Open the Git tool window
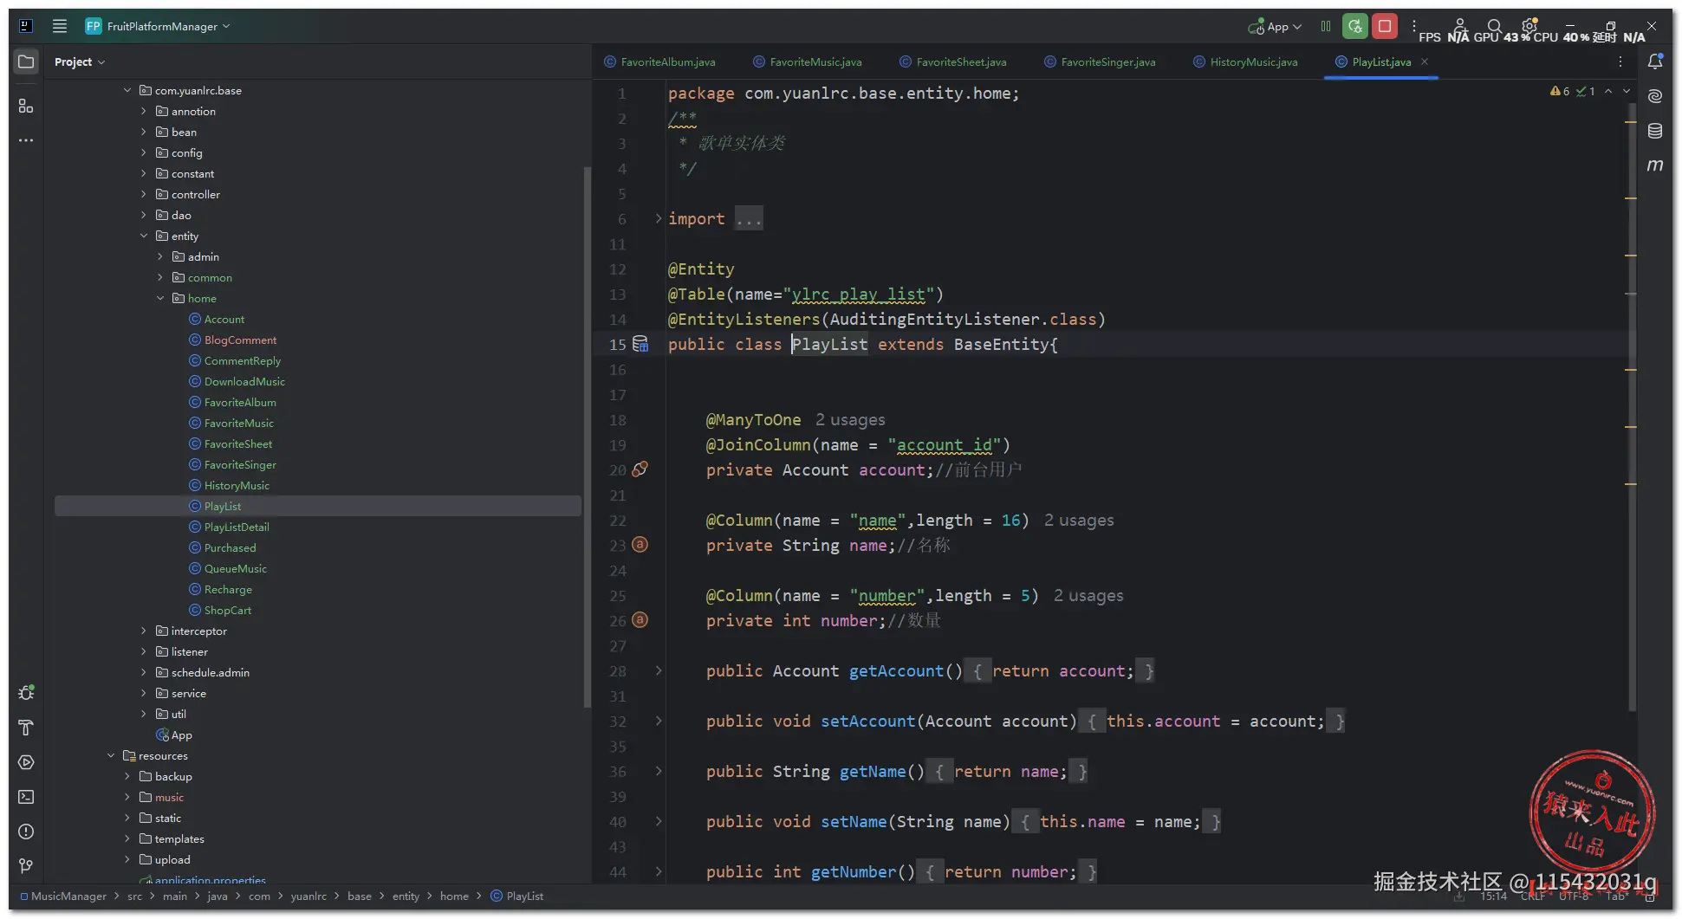Image resolution: width=1682 pixels, height=919 pixels. pyautogui.click(x=26, y=866)
